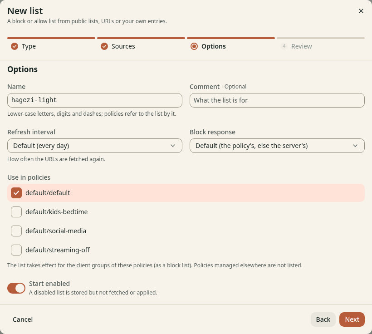This screenshot has width=372, height=334.
Task: Click the 'default/streaming-off' label text
Action: 58,250
